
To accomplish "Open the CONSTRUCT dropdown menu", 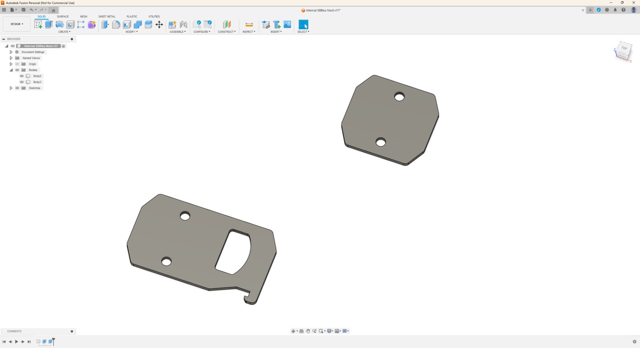I will click(x=227, y=32).
